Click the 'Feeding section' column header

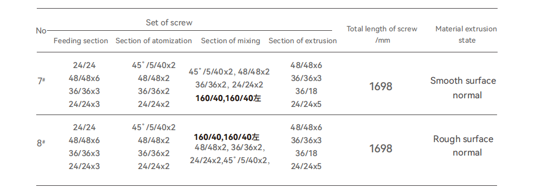click(81, 41)
